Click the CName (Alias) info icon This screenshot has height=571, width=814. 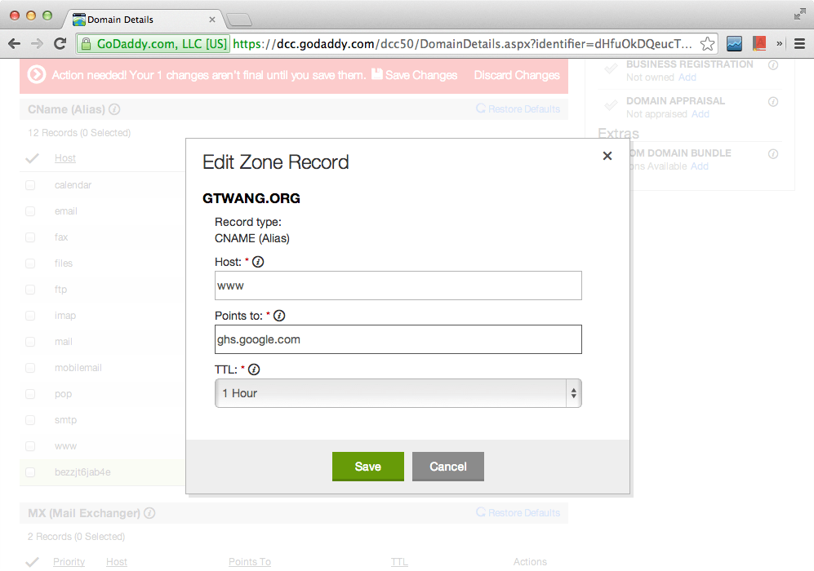pyautogui.click(x=115, y=108)
